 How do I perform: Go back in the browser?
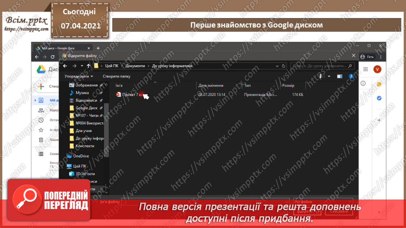tap(37, 57)
